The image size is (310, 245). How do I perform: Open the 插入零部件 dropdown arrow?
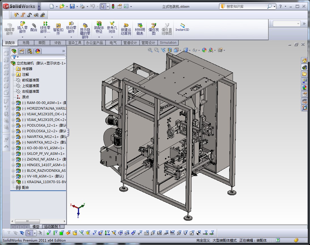(22, 37)
